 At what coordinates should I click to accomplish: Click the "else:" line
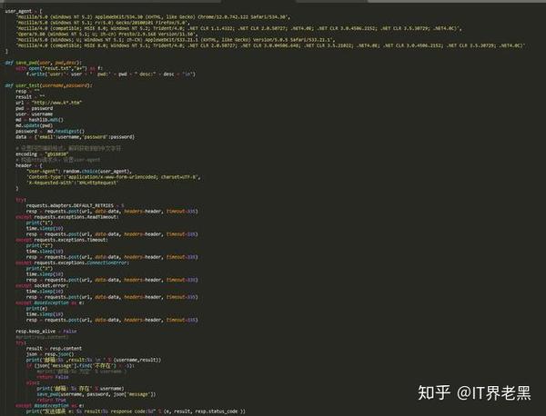tap(33, 382)
